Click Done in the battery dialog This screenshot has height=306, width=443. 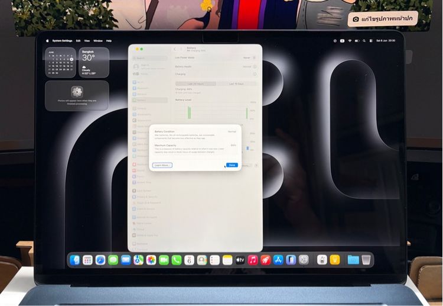click(232, 165)
